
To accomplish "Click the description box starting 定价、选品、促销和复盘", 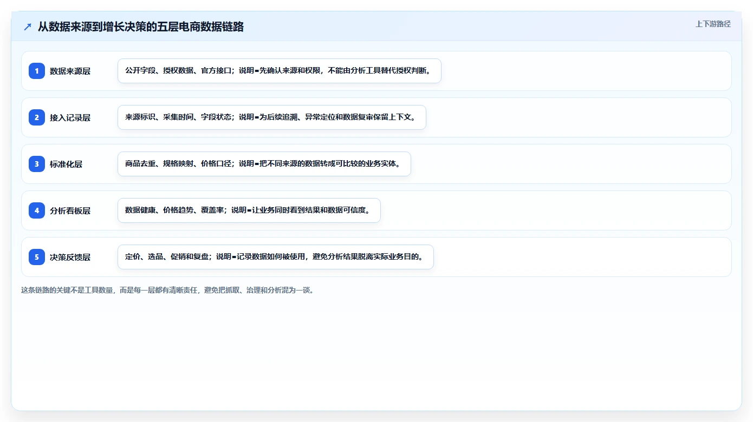I will coord(276,257).
